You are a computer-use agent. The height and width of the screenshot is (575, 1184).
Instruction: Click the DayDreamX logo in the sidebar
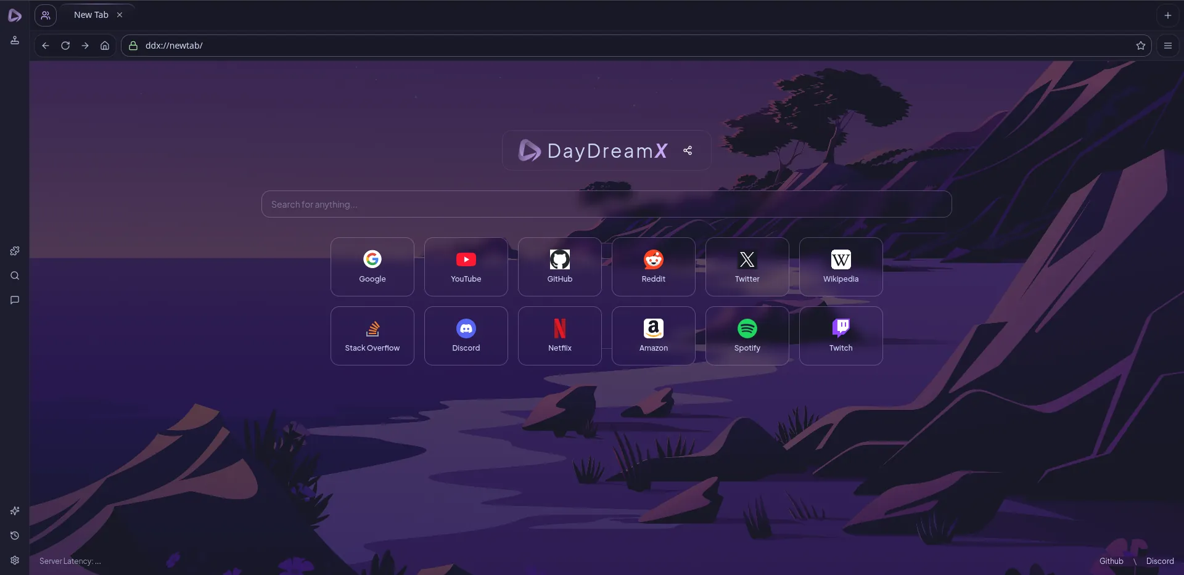[x=15, y=15]
